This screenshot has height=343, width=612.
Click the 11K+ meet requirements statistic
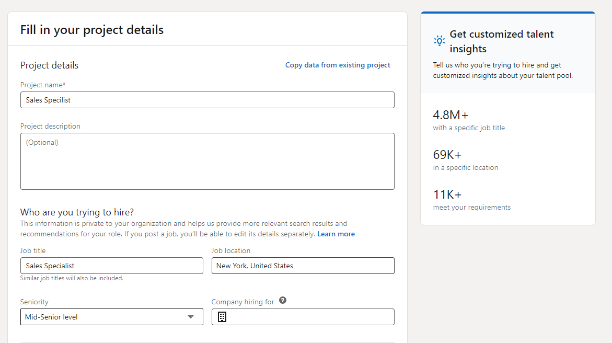[447, 195]
